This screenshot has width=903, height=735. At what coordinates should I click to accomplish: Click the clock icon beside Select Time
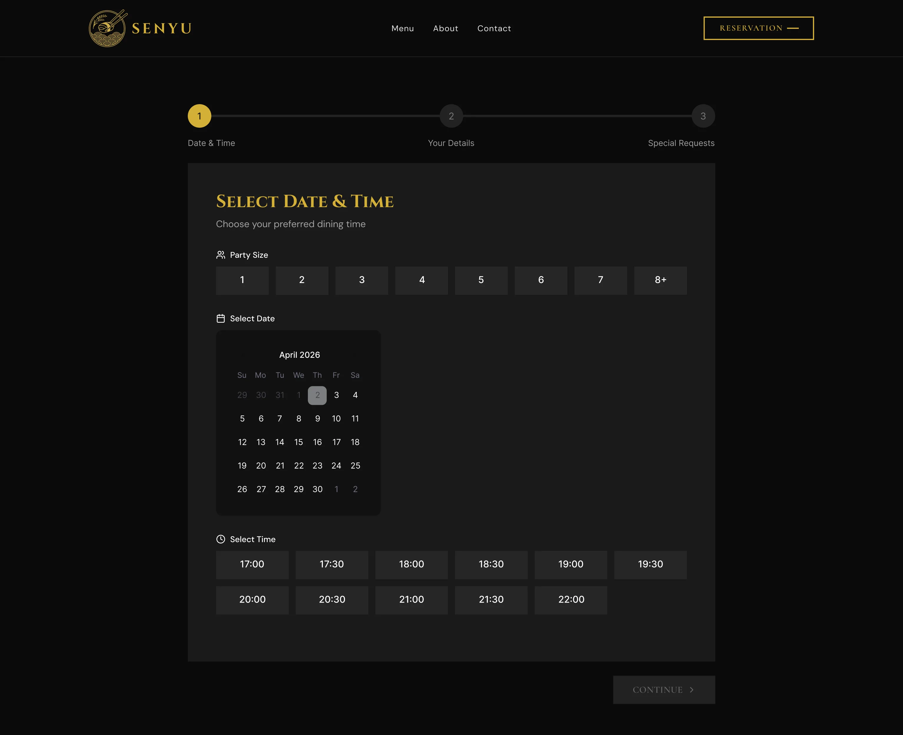tap(221, 539)
